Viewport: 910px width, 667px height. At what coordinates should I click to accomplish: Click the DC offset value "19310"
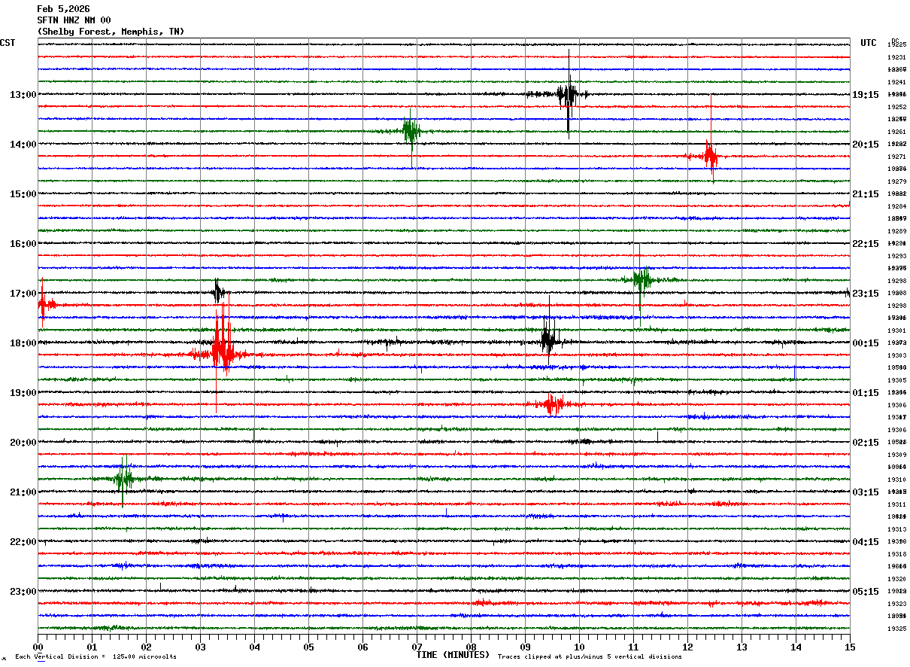tap(896, 480)
